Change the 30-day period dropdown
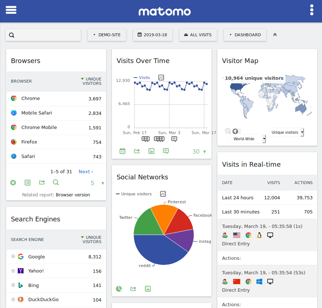The height and width of the screenshot is (308, 322). [199, 151]
